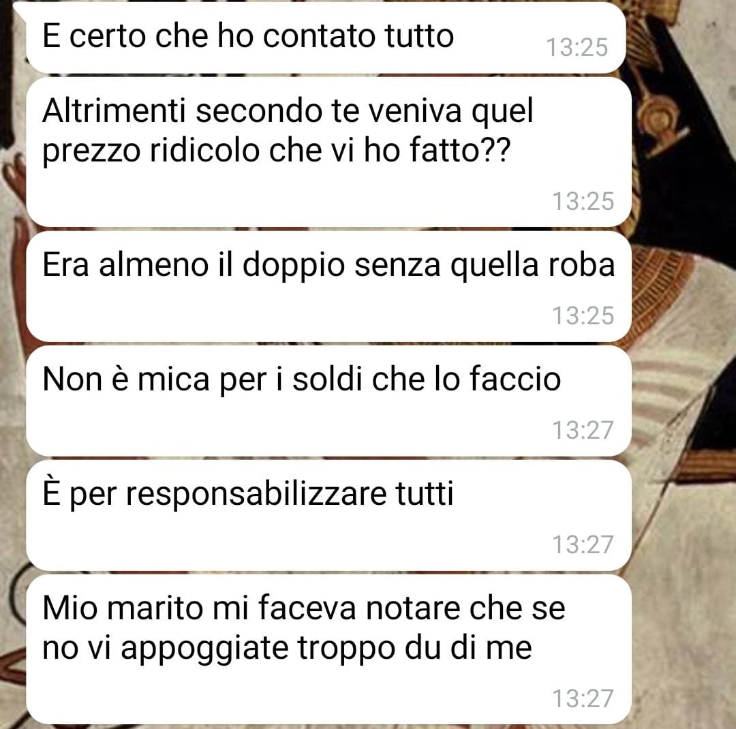Click the word 'Altrimenti' in the second message

[x=114, y=111]
